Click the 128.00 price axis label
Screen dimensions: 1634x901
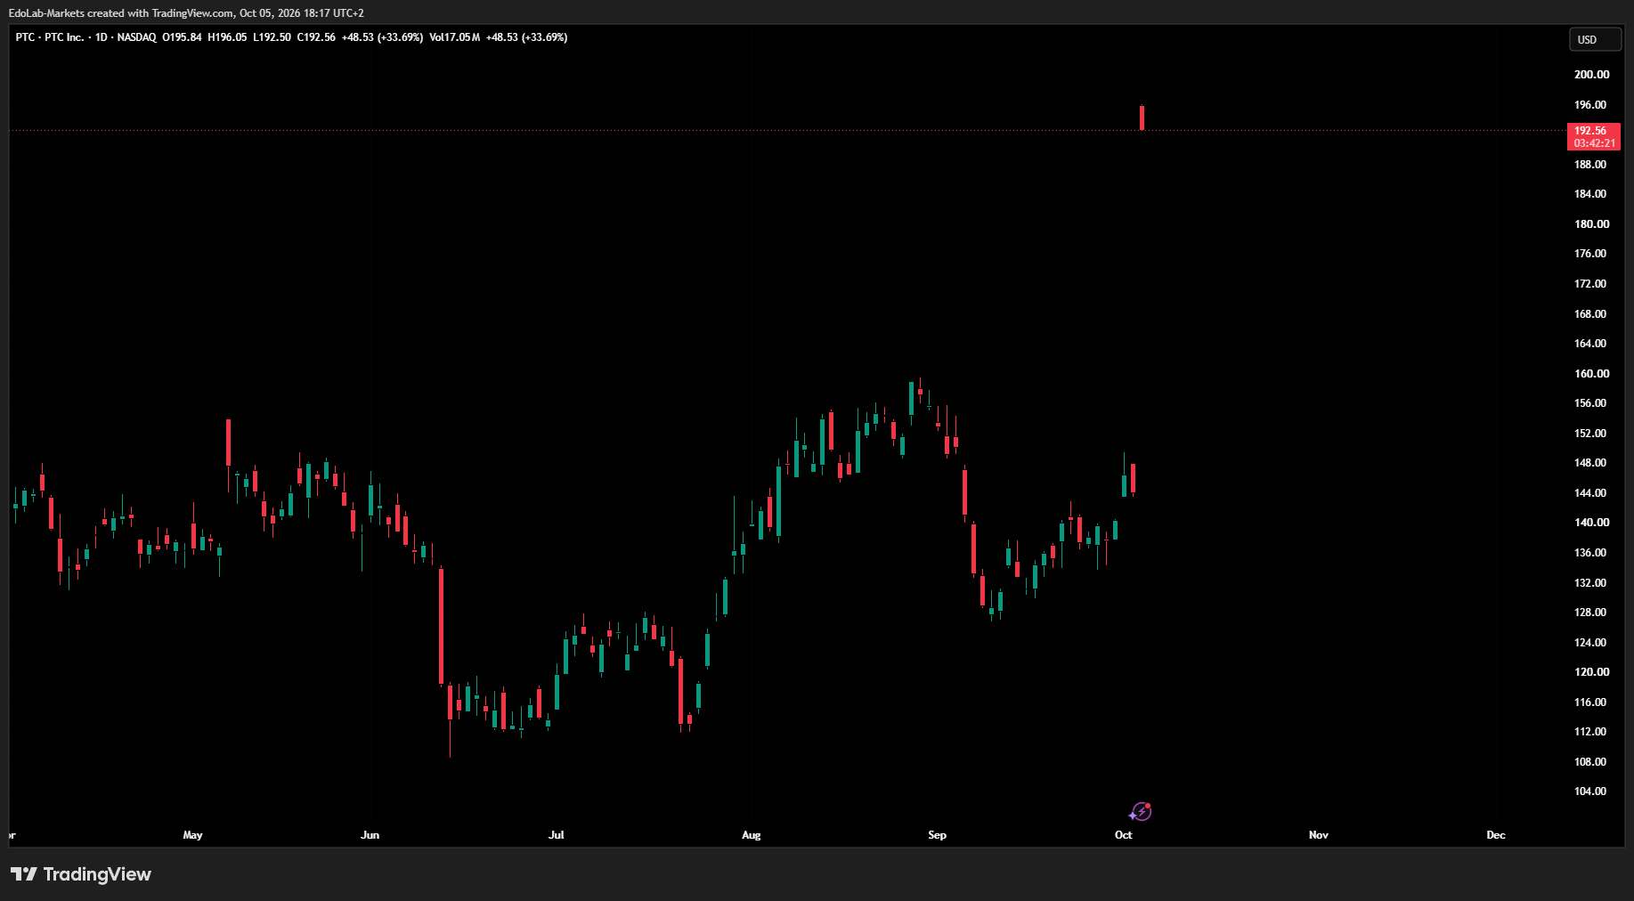[x=1590, y=613]
